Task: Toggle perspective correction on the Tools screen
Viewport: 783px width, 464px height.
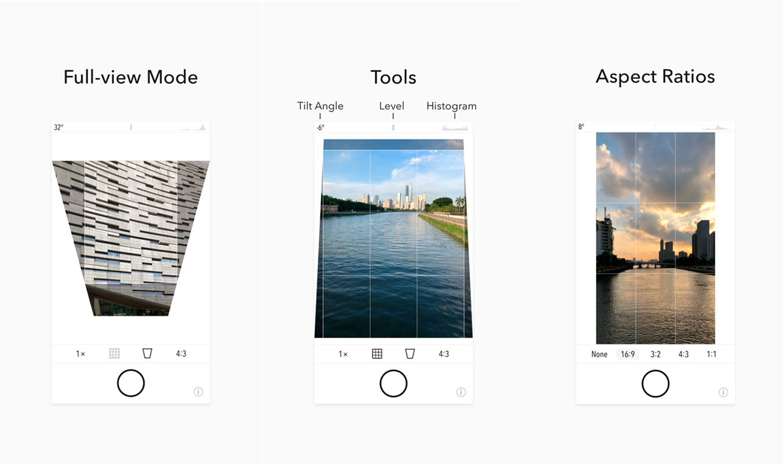Action: (410, 354)
